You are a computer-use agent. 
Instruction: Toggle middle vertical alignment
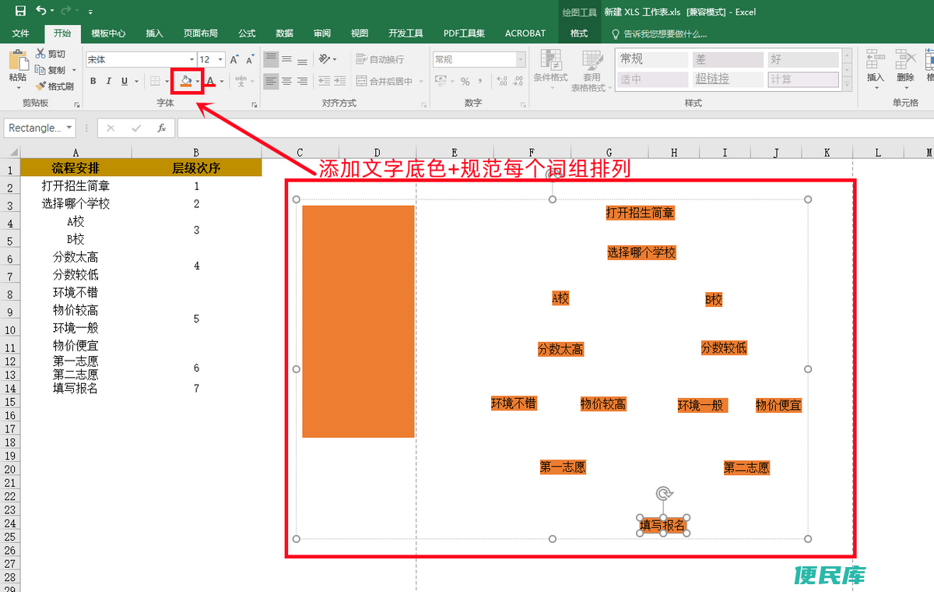286,59
